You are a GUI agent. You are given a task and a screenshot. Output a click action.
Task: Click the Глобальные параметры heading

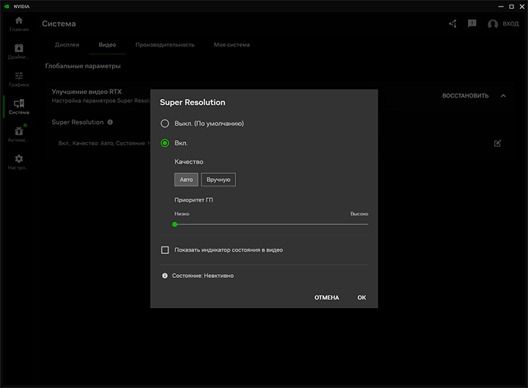tap(83, 66)
